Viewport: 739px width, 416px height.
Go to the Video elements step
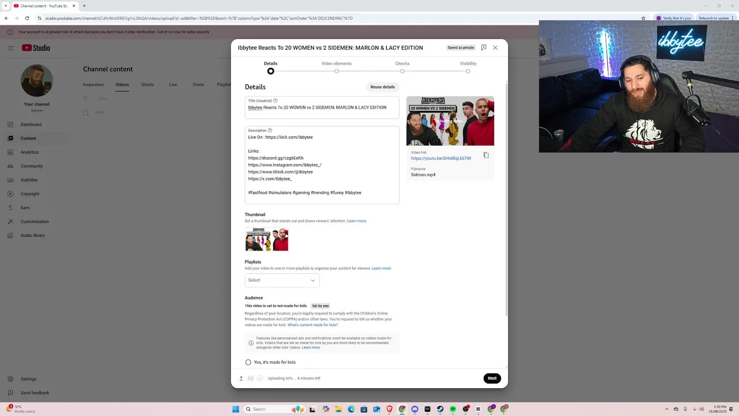pos(337,67)
